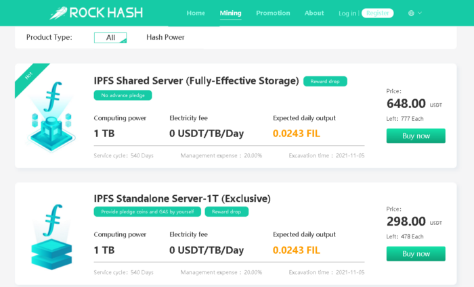The width and height of the screenshot is (474, 287).
Task: Click the Rock Hash rocket logo icon
Action: tap(58, 13)
